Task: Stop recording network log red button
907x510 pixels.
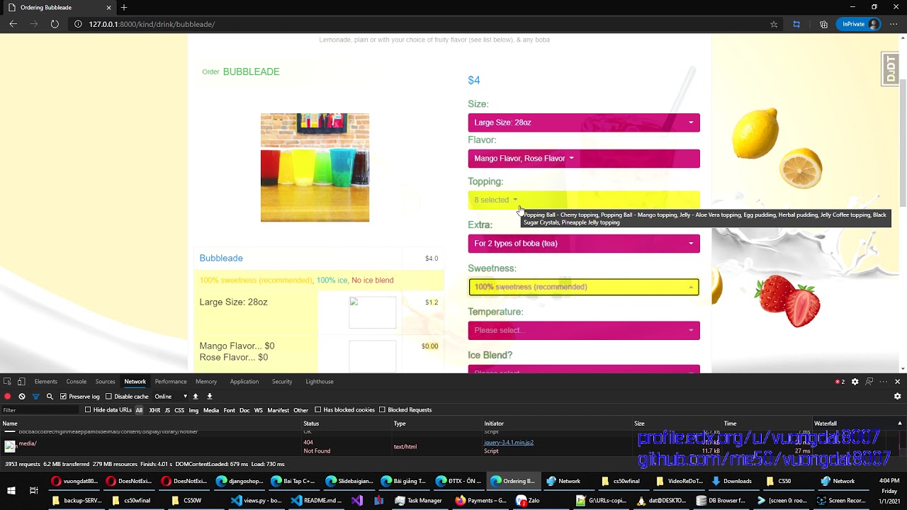Action: [8, 396]
